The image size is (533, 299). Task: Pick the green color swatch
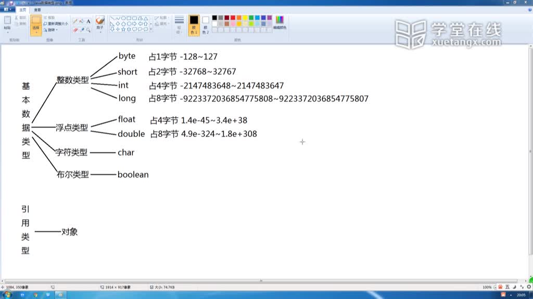pos(251,18)
